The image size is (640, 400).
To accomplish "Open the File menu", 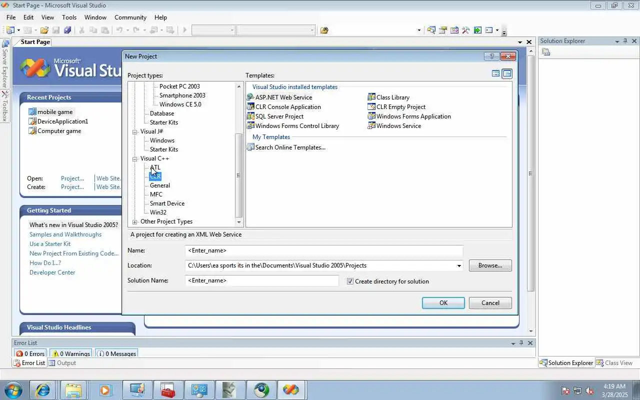I will tap(11, 17).
